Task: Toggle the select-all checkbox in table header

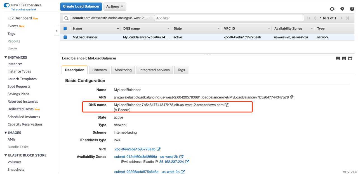Action: click(x=65, y=28)
